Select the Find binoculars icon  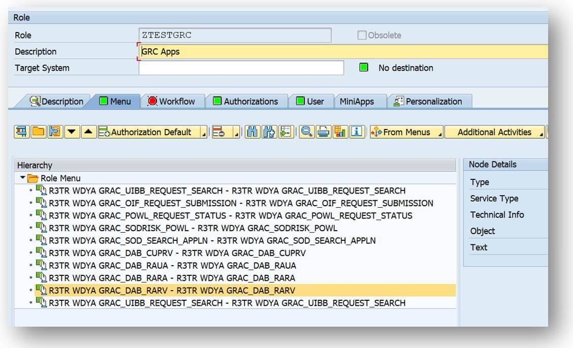[251, 132]
